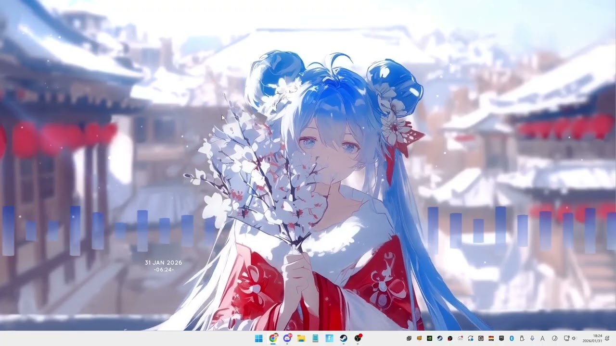This screenshot has width=616, height=346.
Task: Click the wallpaper date text 31 JAN 2026
Action: [164, 263]
